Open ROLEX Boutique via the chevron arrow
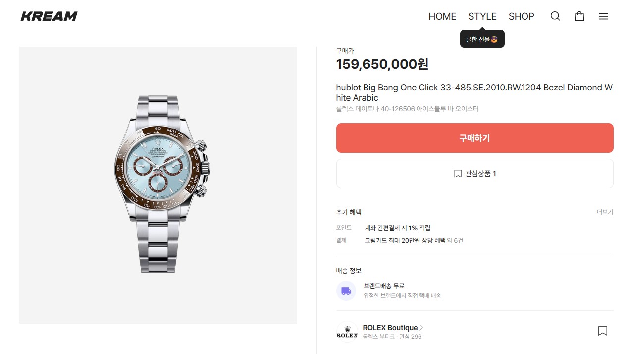The image size is (629, 354). click(x=421, y=327)
